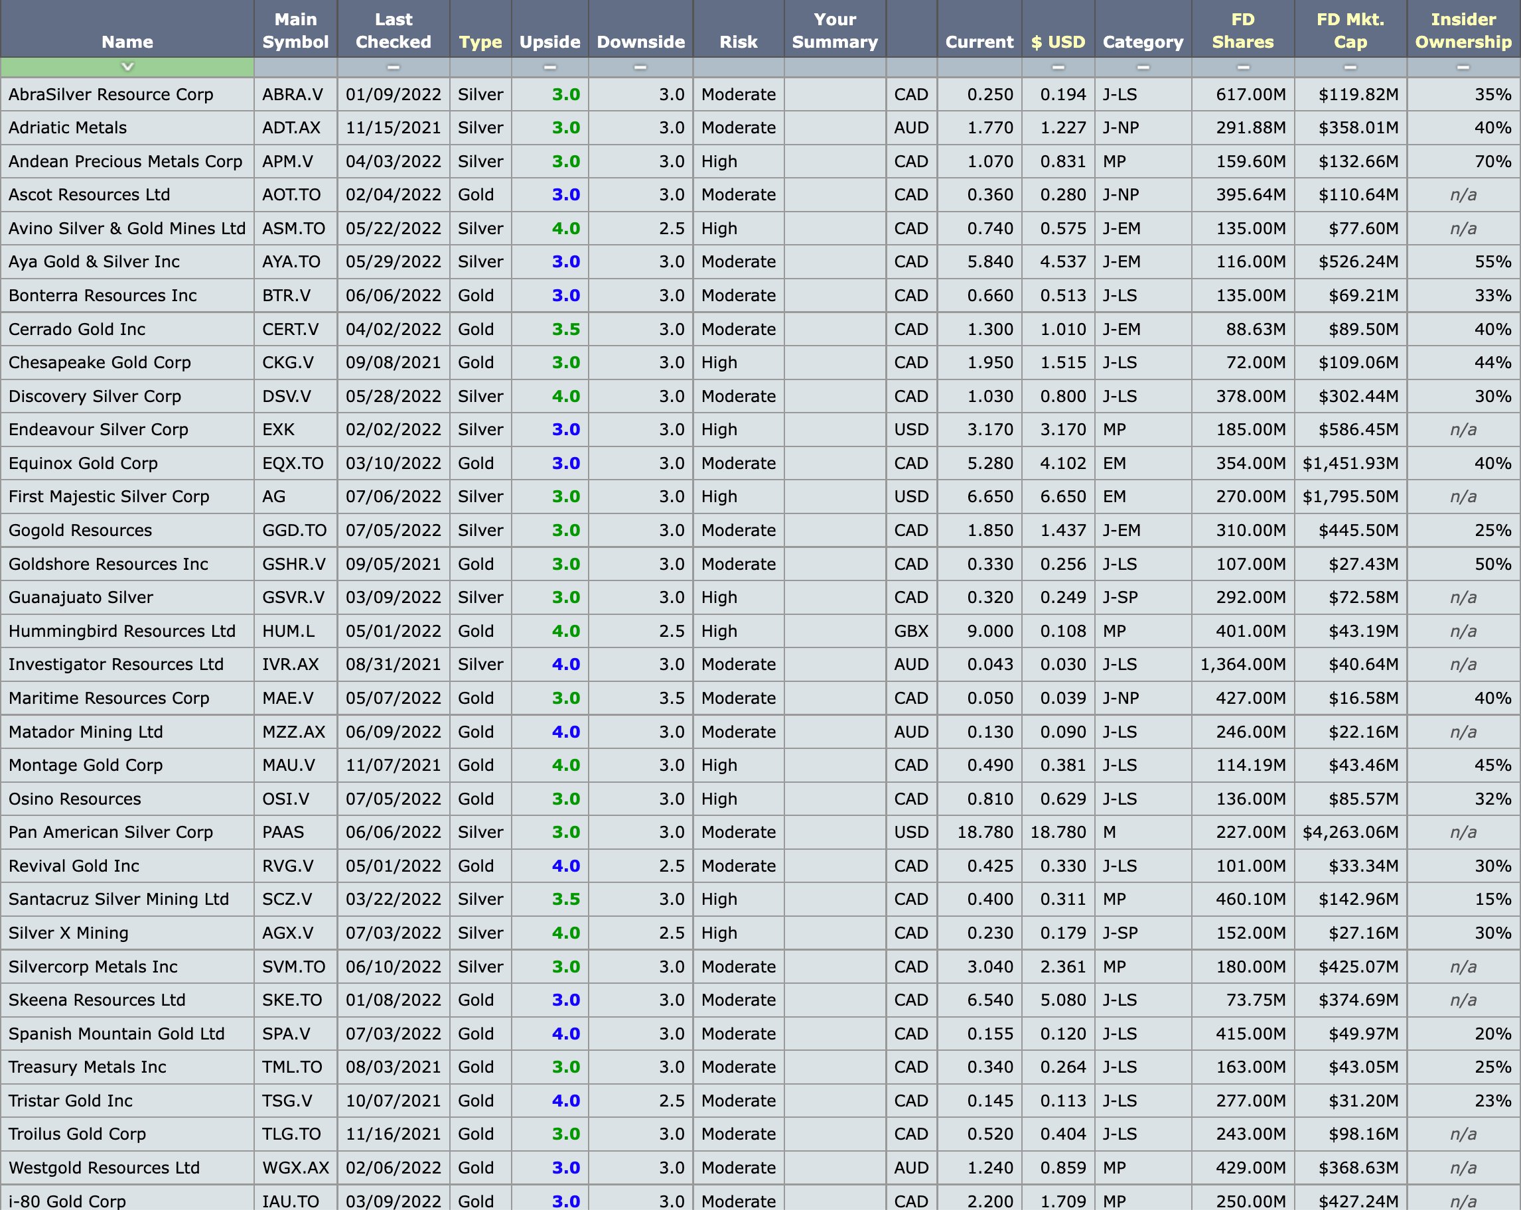
Task: Click the PAAS symbol cell
Action: (x=283, y=832)
